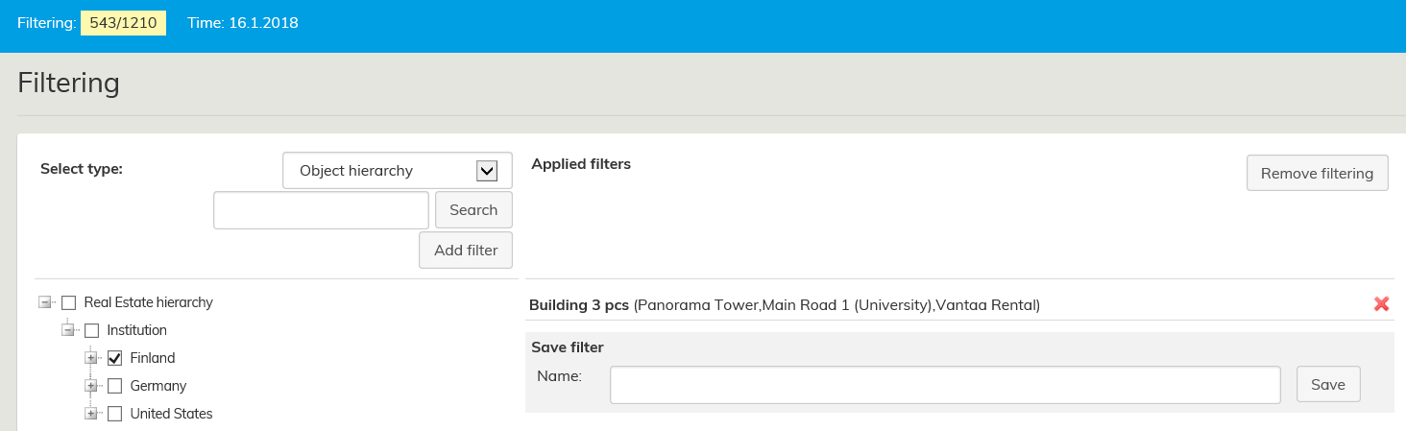Tick the Institution checkbox
Viewport: 1406px width, 431px height.
click(x=92, y=330)
